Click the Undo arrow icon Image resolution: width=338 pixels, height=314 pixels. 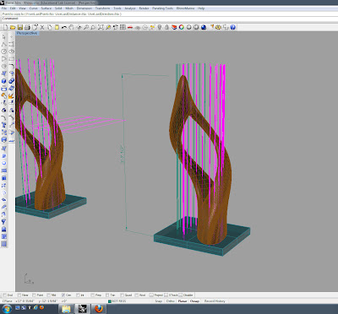64,27
